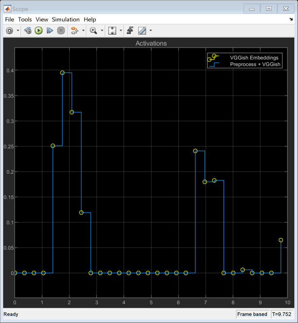Expand the measurements dropdown arrow
Screen dimensions: 298x323
(x=151, y=31)
